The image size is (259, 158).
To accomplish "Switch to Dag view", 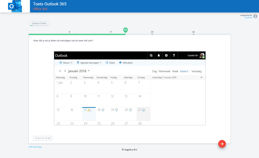I will pos(155,71).
